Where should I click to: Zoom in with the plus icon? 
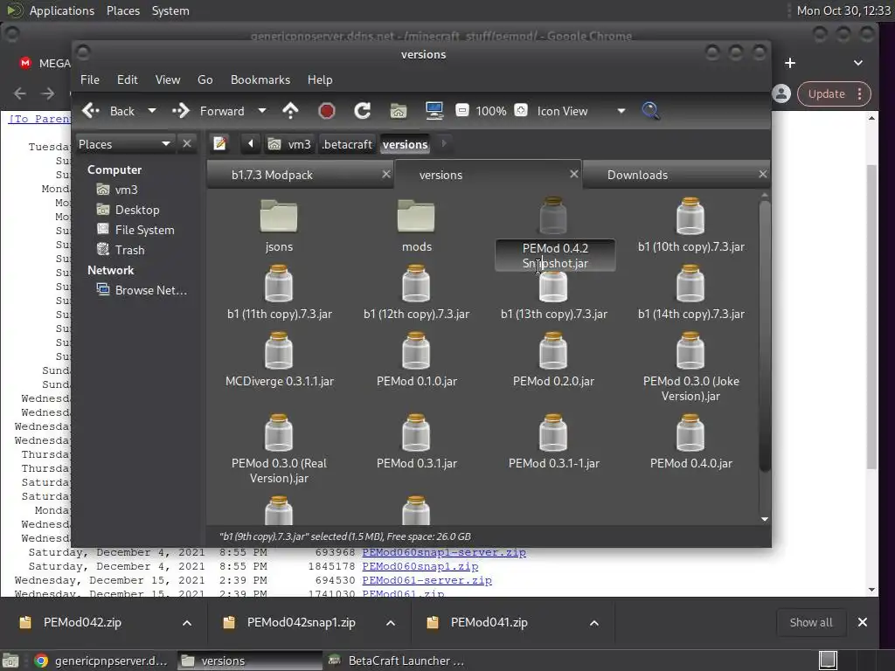pyautogui.click(x=521, y=110)
